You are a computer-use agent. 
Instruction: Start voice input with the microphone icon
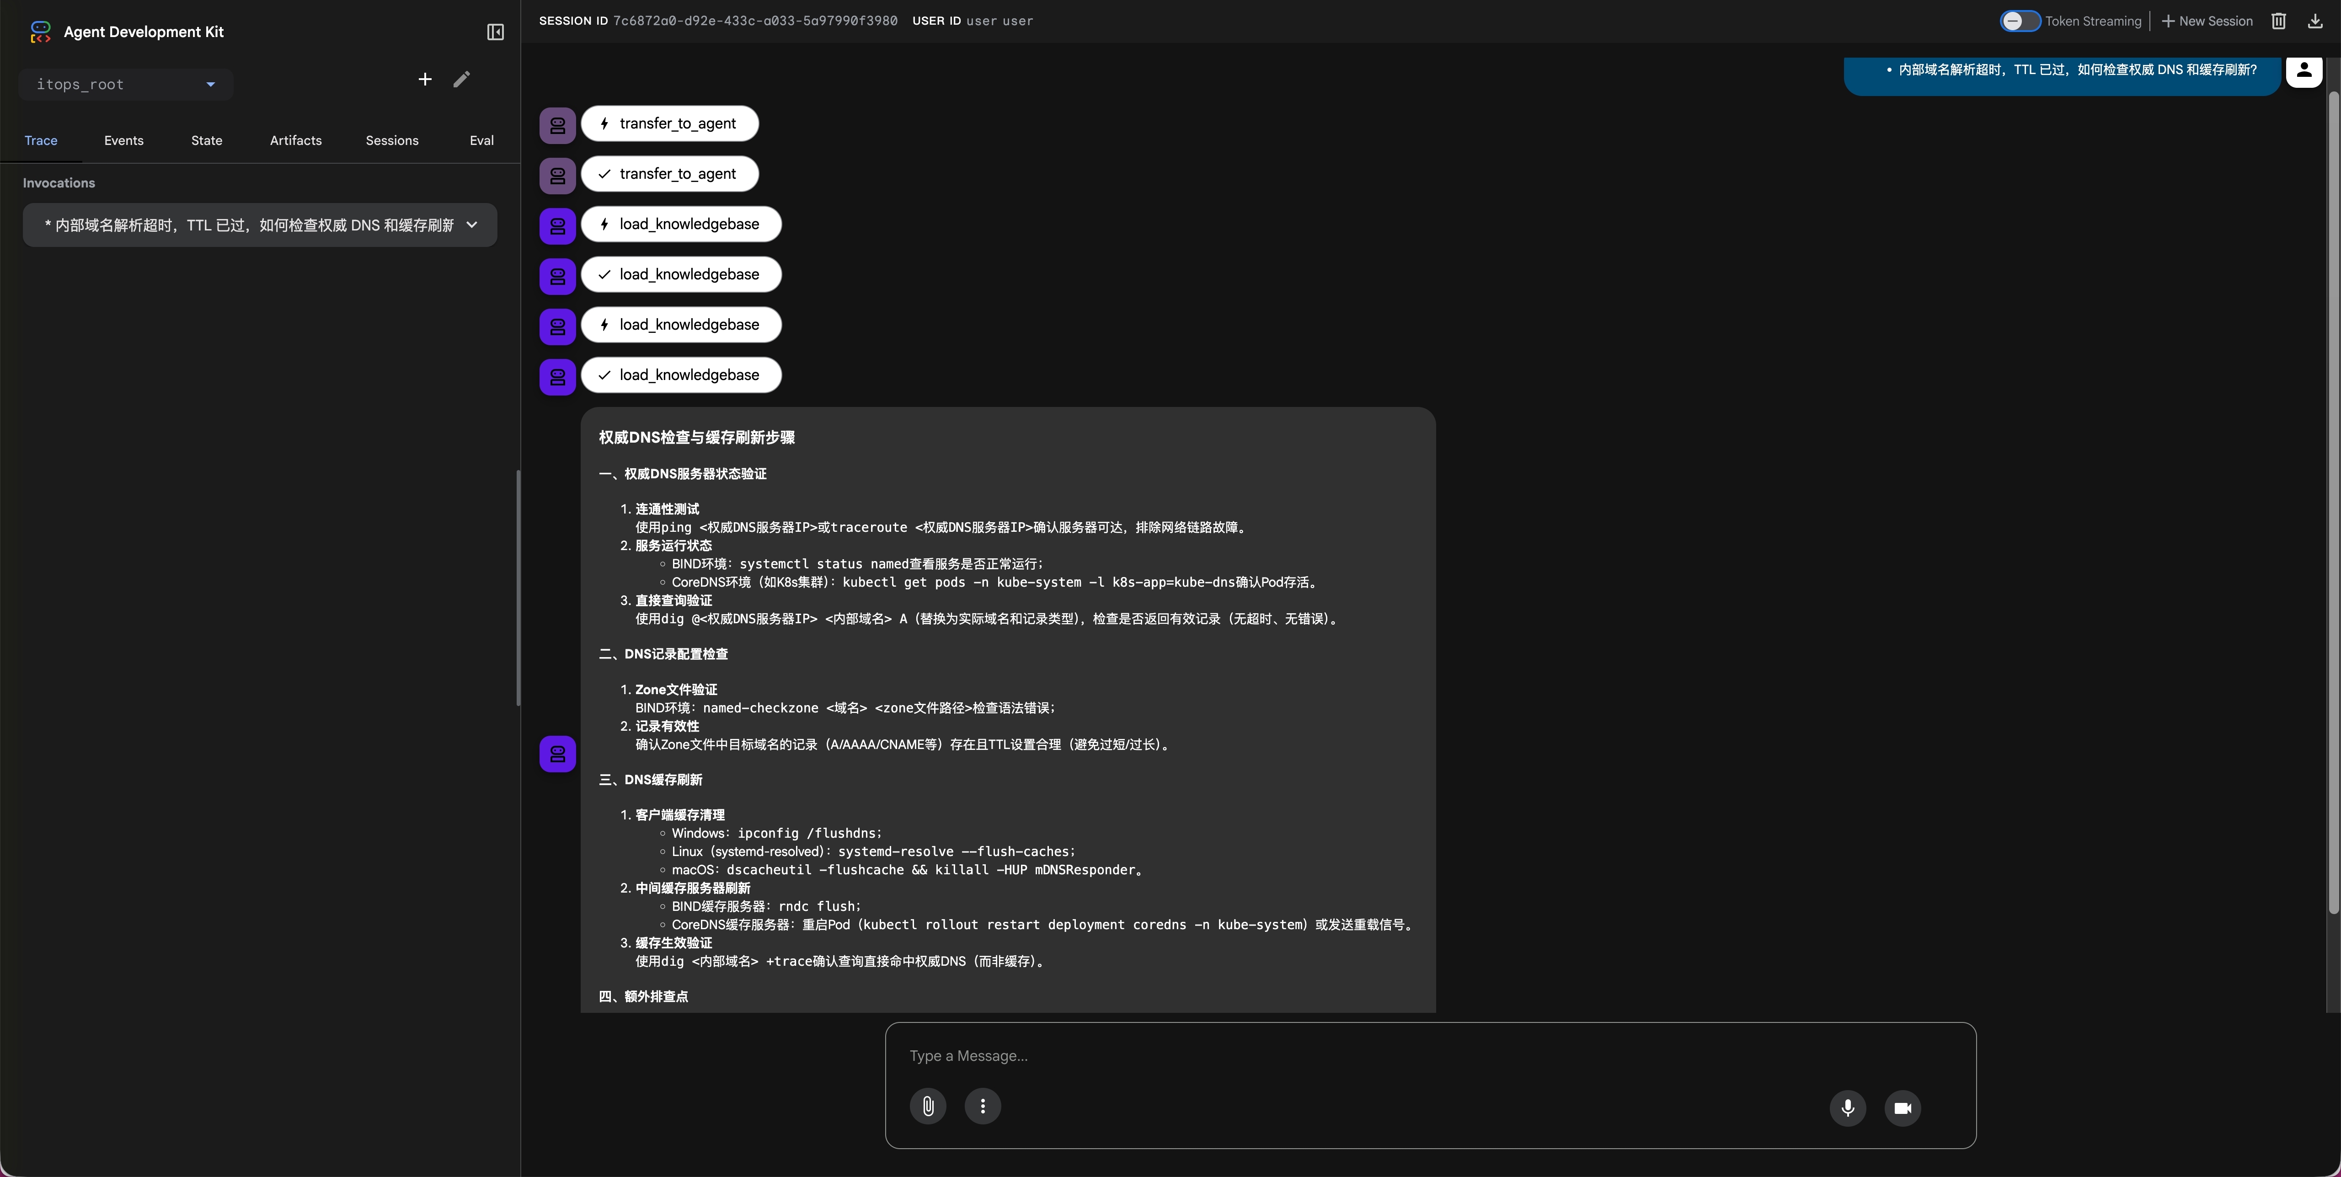pos(1847,1108)
